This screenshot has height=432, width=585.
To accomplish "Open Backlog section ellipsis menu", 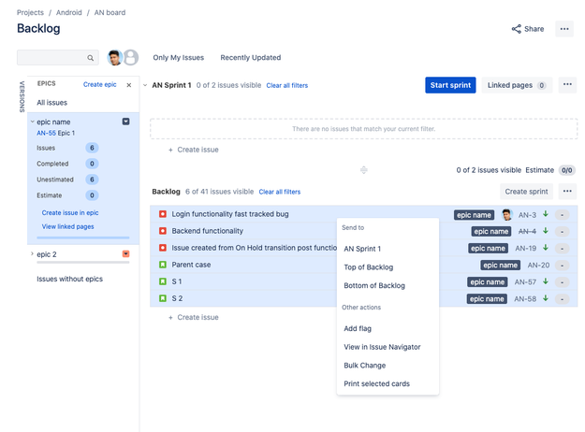I will click(567, 191).
